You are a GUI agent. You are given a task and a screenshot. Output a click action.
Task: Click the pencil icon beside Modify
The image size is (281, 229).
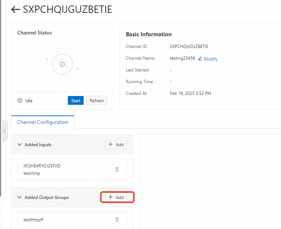pos(200,59)
